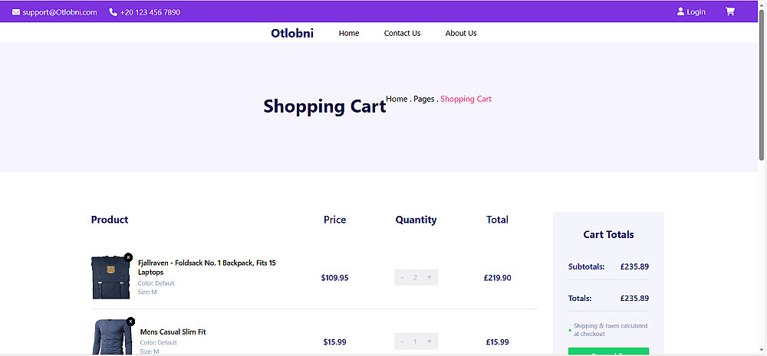
Task: Decrease Fjallraven backpack quantity with minus
Action: 402,277
